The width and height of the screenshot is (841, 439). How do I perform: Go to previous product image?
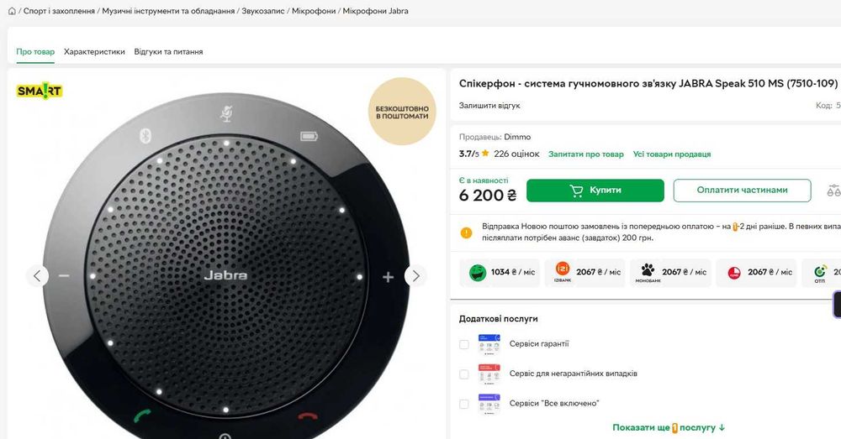tap(37, 275)
